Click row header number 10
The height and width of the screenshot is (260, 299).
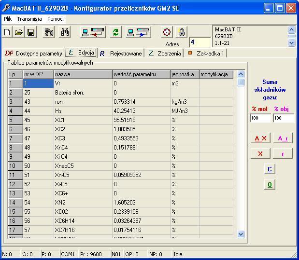tap(15, 166)
